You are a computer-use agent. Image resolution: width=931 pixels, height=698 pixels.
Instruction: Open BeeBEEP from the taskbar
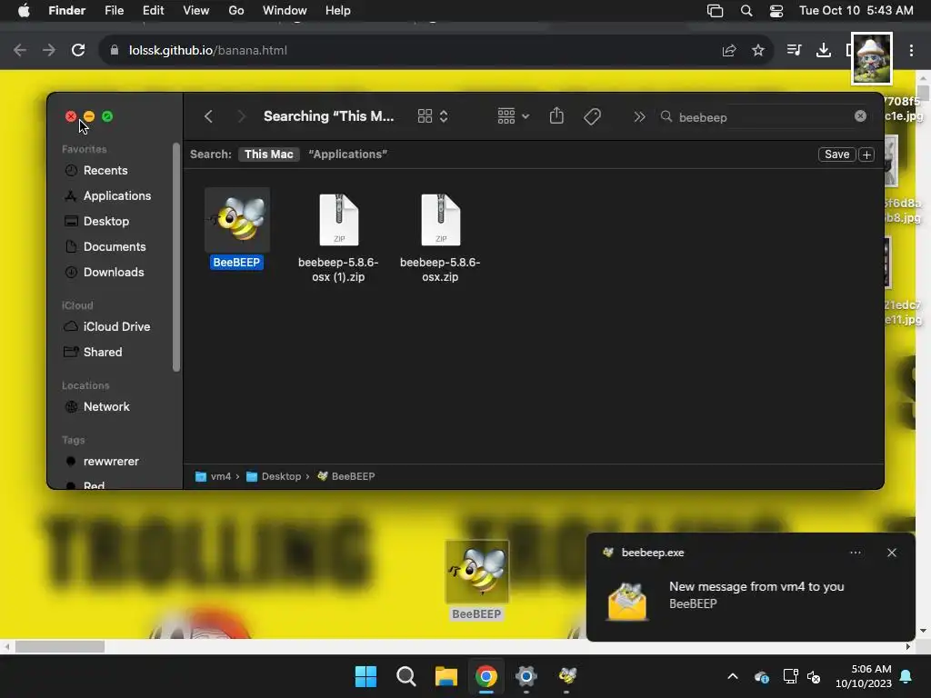click(x=566, y=676)
